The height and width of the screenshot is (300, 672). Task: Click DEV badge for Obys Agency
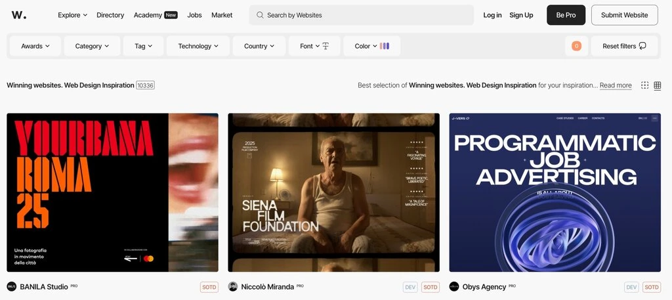pos(631,287)
